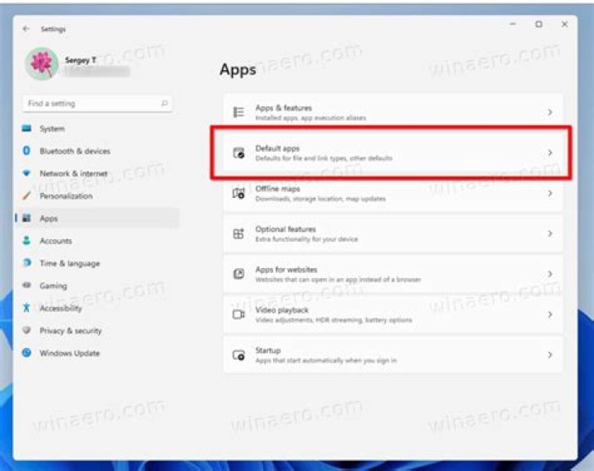Image resolution: width=594 pixels, height=471 pixels.
Task: Go to Accounts in the sidebar
Action: [55, 241]
